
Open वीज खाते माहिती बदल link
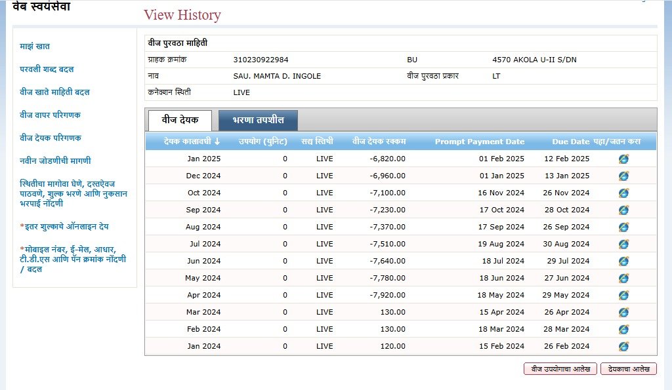(54, 92)
